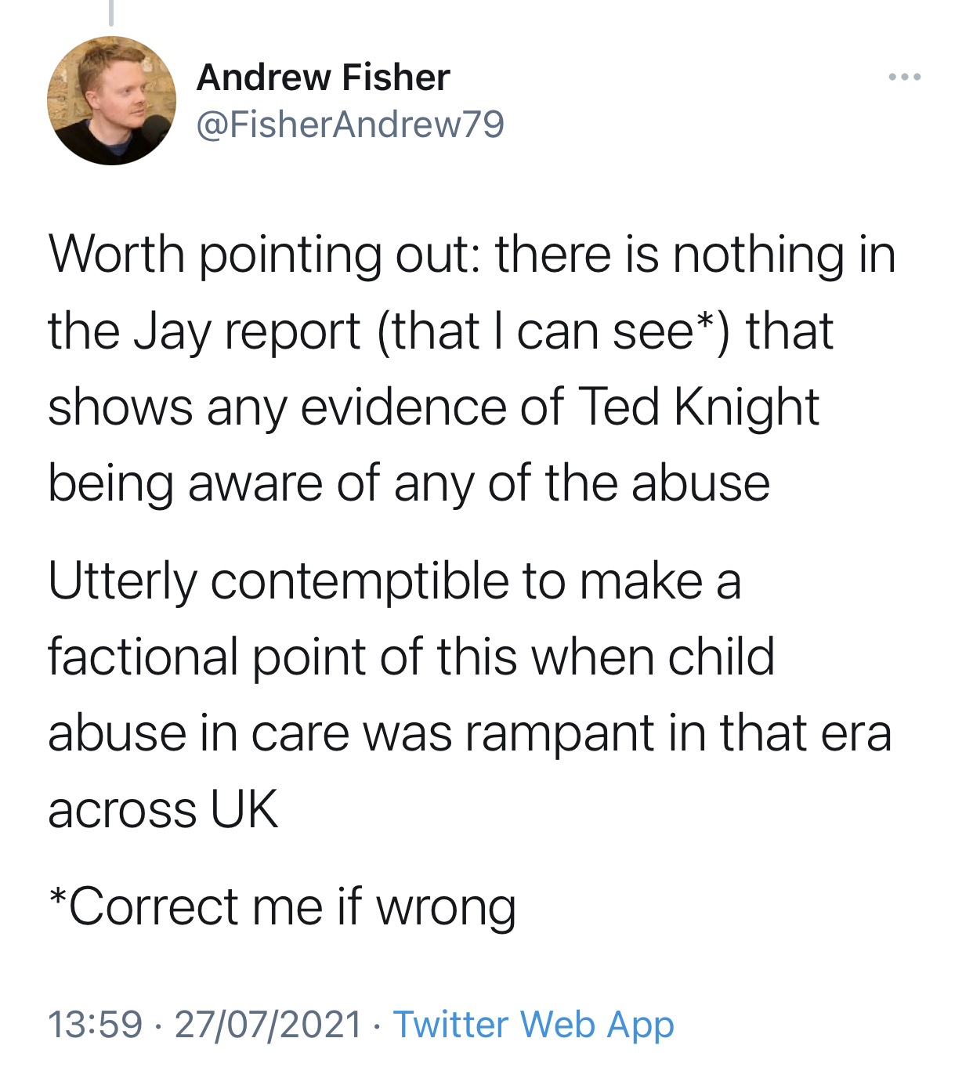973x1067 pixels.
Task: Open the three-dot more options menu
Action: click(904, 77)
